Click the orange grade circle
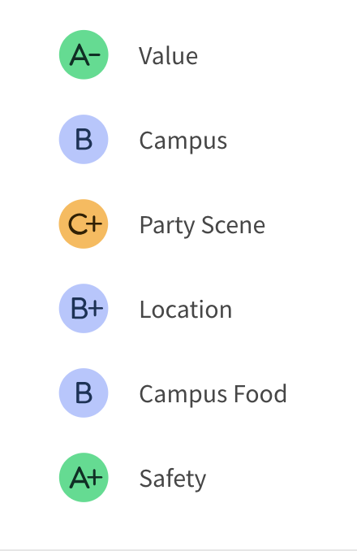This screenshot has height=551, width=357. [84, 223]
